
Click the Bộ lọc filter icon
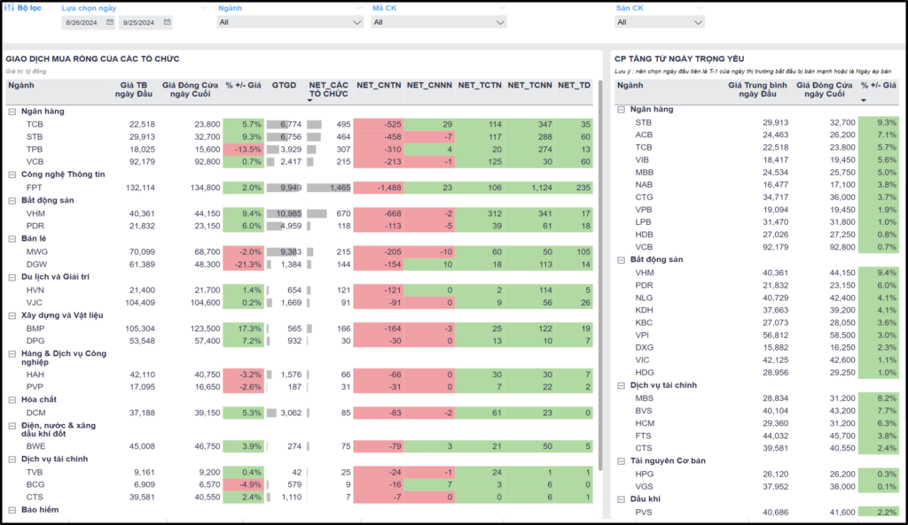[9, 7]
